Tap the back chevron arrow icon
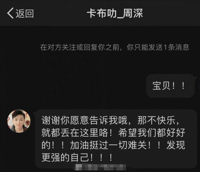200x172 pixels. [10, 13]
